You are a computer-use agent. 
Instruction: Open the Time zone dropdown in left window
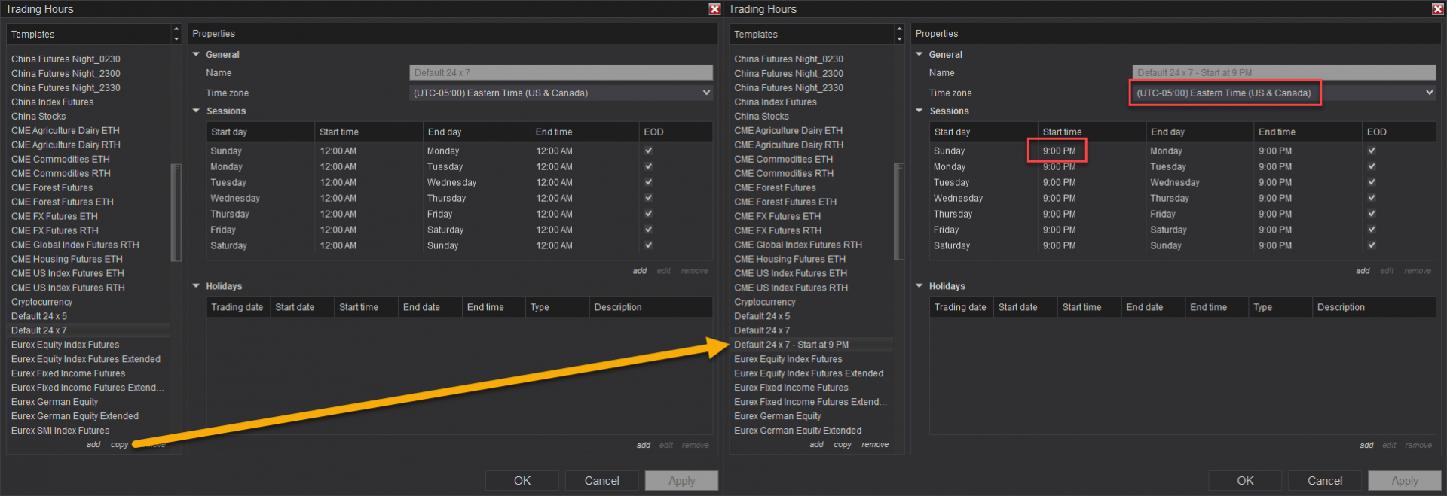point(561,93)
